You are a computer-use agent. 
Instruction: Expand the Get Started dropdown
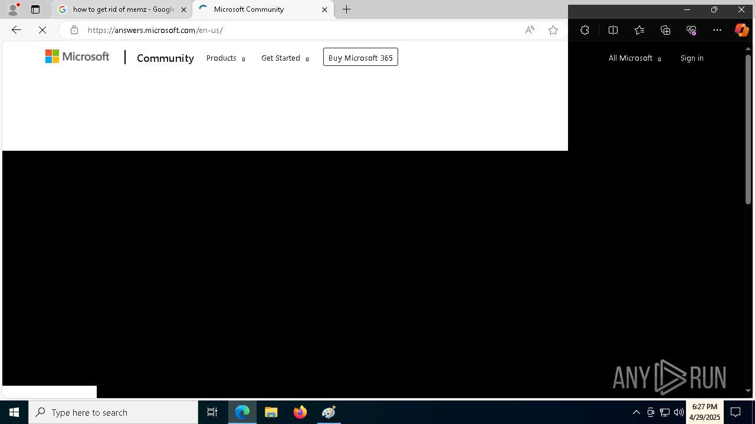tap(285, 58)
